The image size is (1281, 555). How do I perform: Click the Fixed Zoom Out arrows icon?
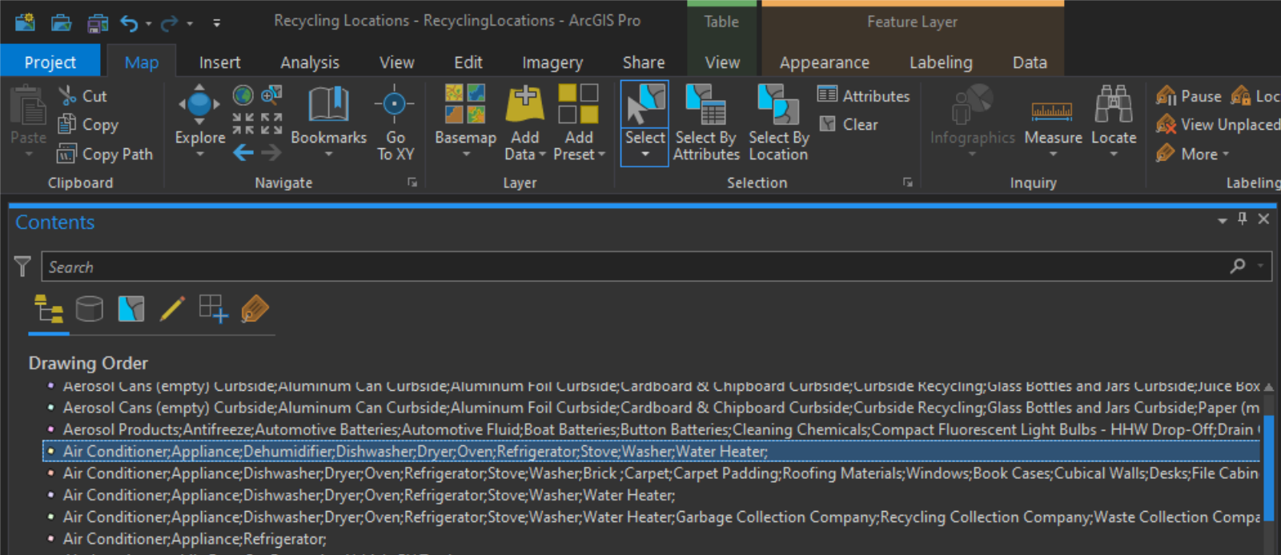(x=271, y=123)
